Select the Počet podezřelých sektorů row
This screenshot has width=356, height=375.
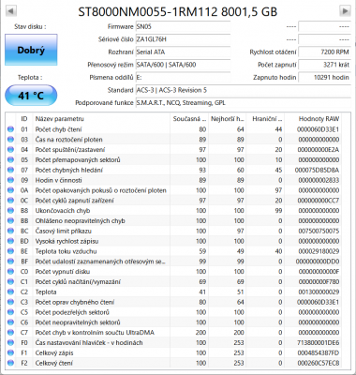(173, 312)
